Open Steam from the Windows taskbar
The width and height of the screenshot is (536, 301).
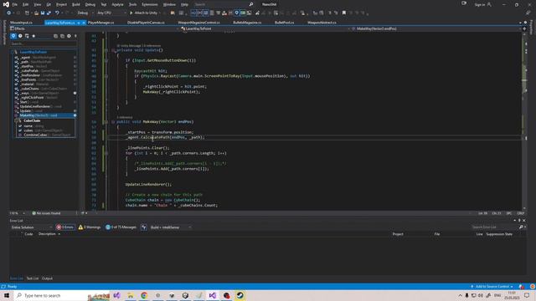tap(240, 295)
